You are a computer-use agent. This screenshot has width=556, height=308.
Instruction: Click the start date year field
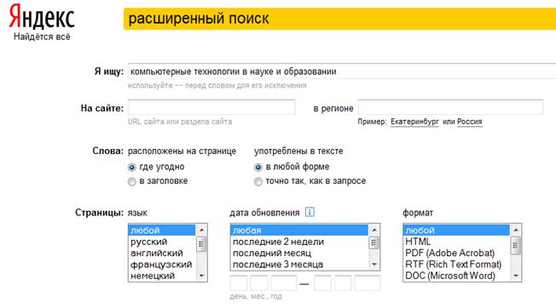pos(284,283)
